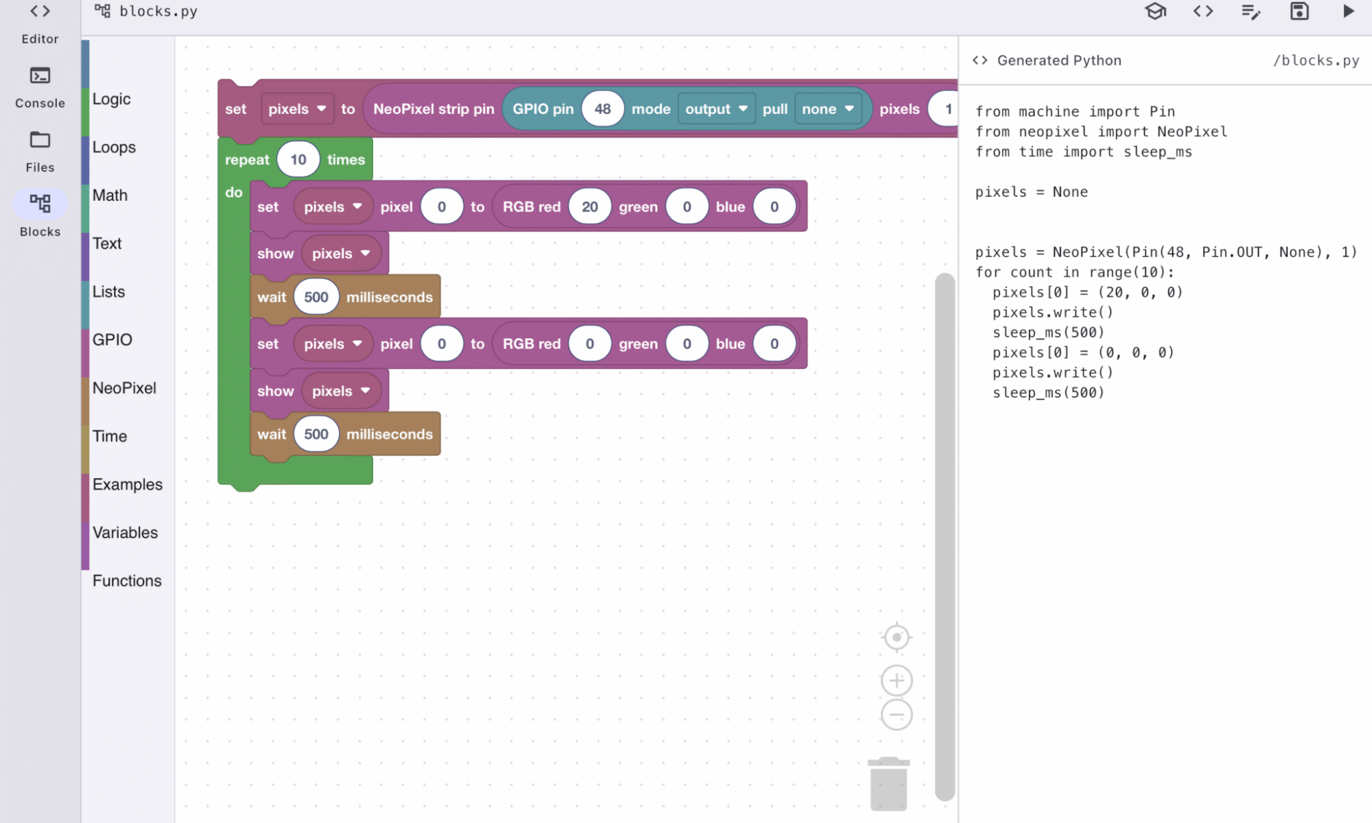Click the trash can icon
The width and height of the screenshot is (1372, 823).
[888, 784]
